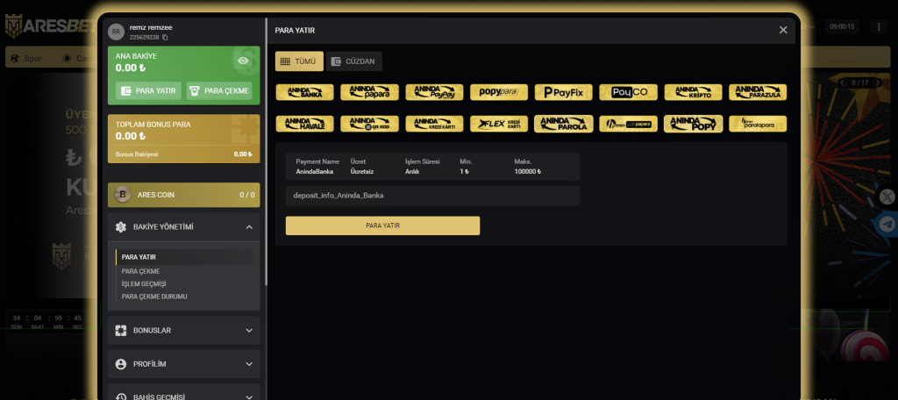This screenshot has height=400, width=898.
Task: Click the next banner arrow near 8/17
Action: pyautogui.click(x=878, y=83)
